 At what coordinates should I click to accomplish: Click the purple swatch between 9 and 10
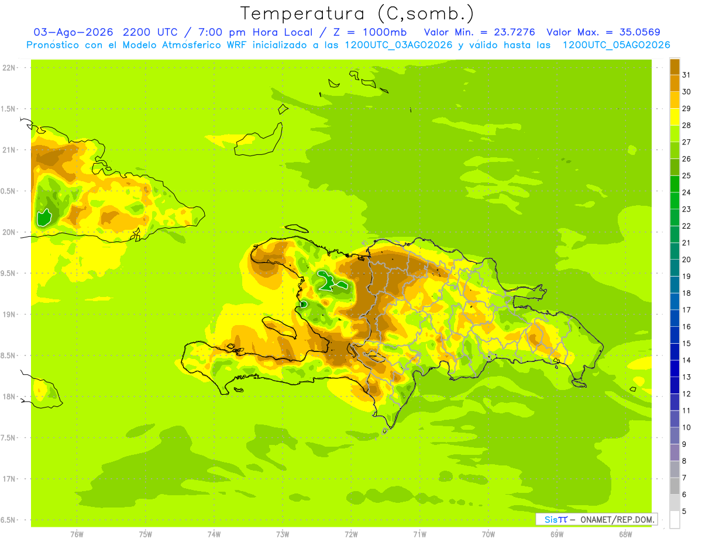pyautogui.click(x=675, y=436)
